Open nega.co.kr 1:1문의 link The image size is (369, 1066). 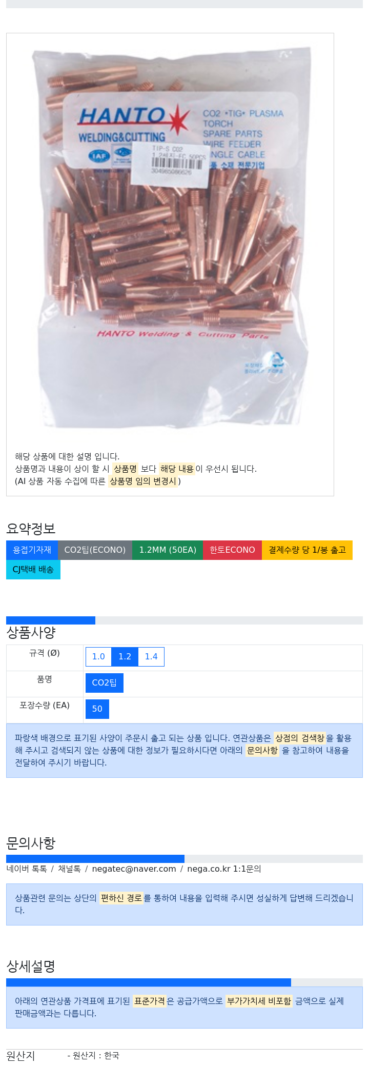(224, 869)
